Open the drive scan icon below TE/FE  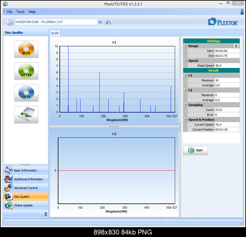(x=26, y=115)
